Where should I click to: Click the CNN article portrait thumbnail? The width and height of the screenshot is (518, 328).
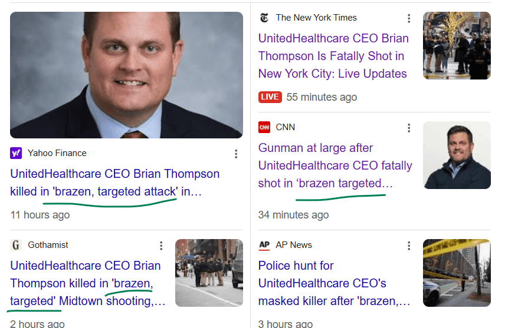coord(457,155)
